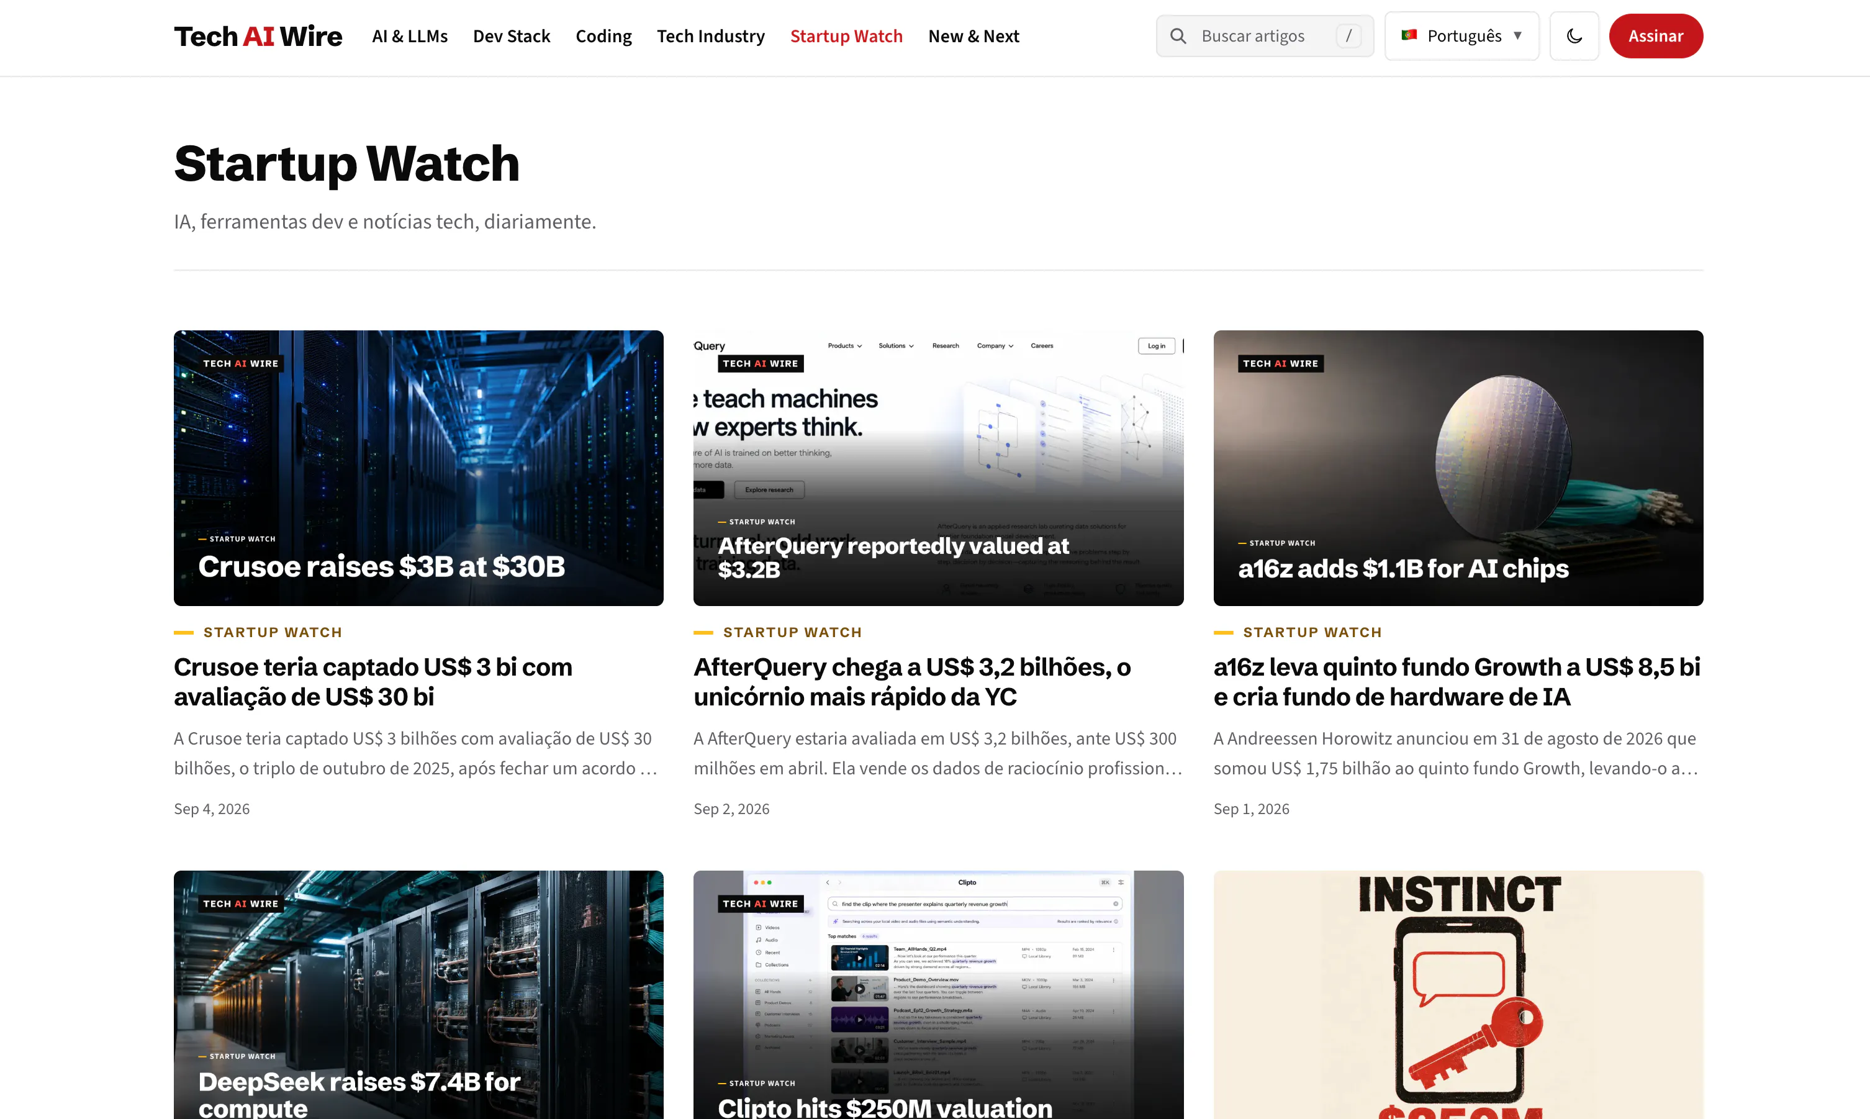The height and width of the screenshot is (1119, 1870).
Task: Click the Crusoe article excerpt text
Action: click(417, 753)
